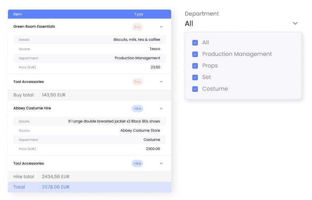Toggle the Set checkbox
Screen dimensions: 312x200
pyautogui.click(x=195, y=77)
